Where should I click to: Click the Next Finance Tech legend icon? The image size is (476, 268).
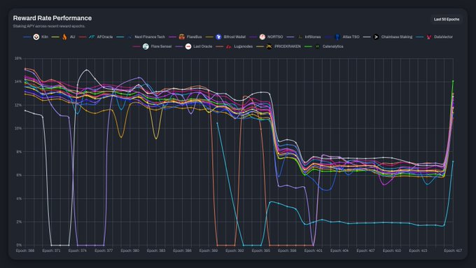pos(129,37)
